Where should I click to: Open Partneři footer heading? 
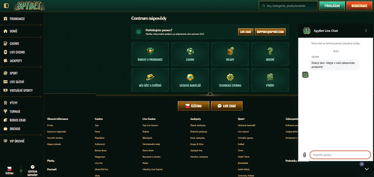point(52,169)
